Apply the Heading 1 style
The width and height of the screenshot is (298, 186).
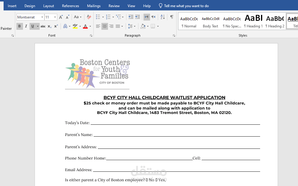click(253, 22)
